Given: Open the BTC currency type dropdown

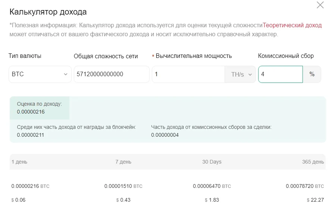Looking at the screenshot, I should point(40,74).
